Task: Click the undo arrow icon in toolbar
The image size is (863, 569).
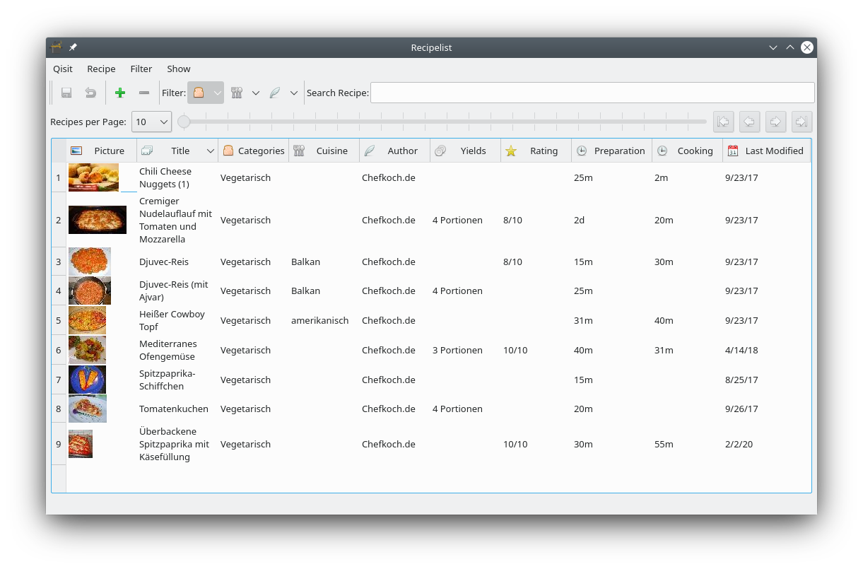Action: click(90, 93)
